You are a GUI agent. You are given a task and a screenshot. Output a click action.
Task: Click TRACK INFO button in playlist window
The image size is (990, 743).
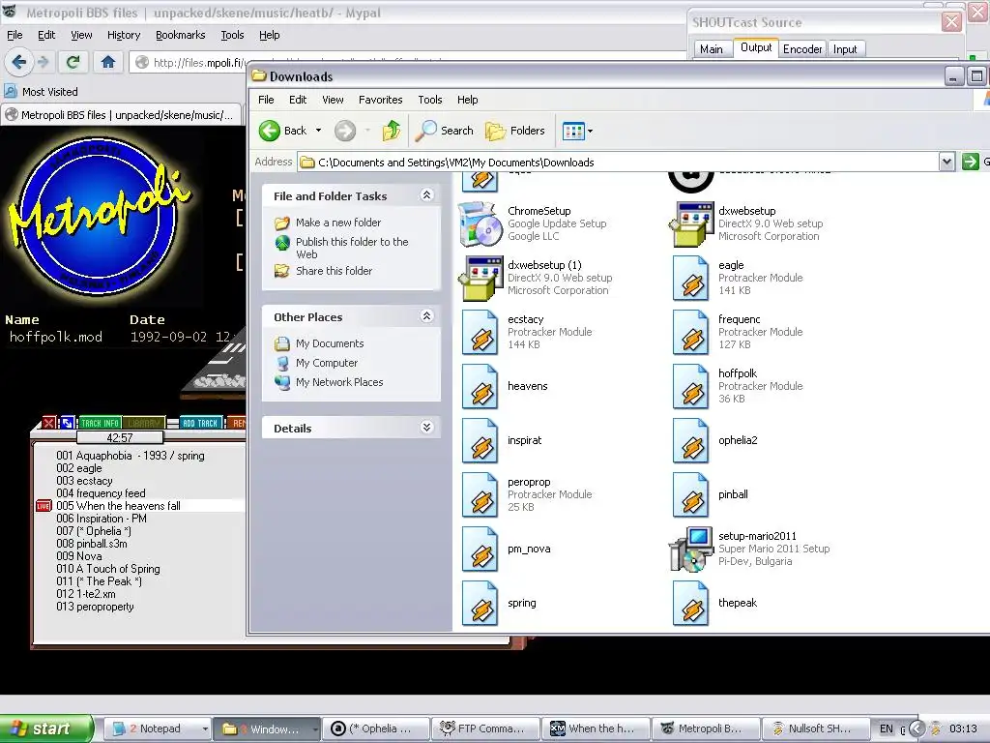click(x=100, y=423)
